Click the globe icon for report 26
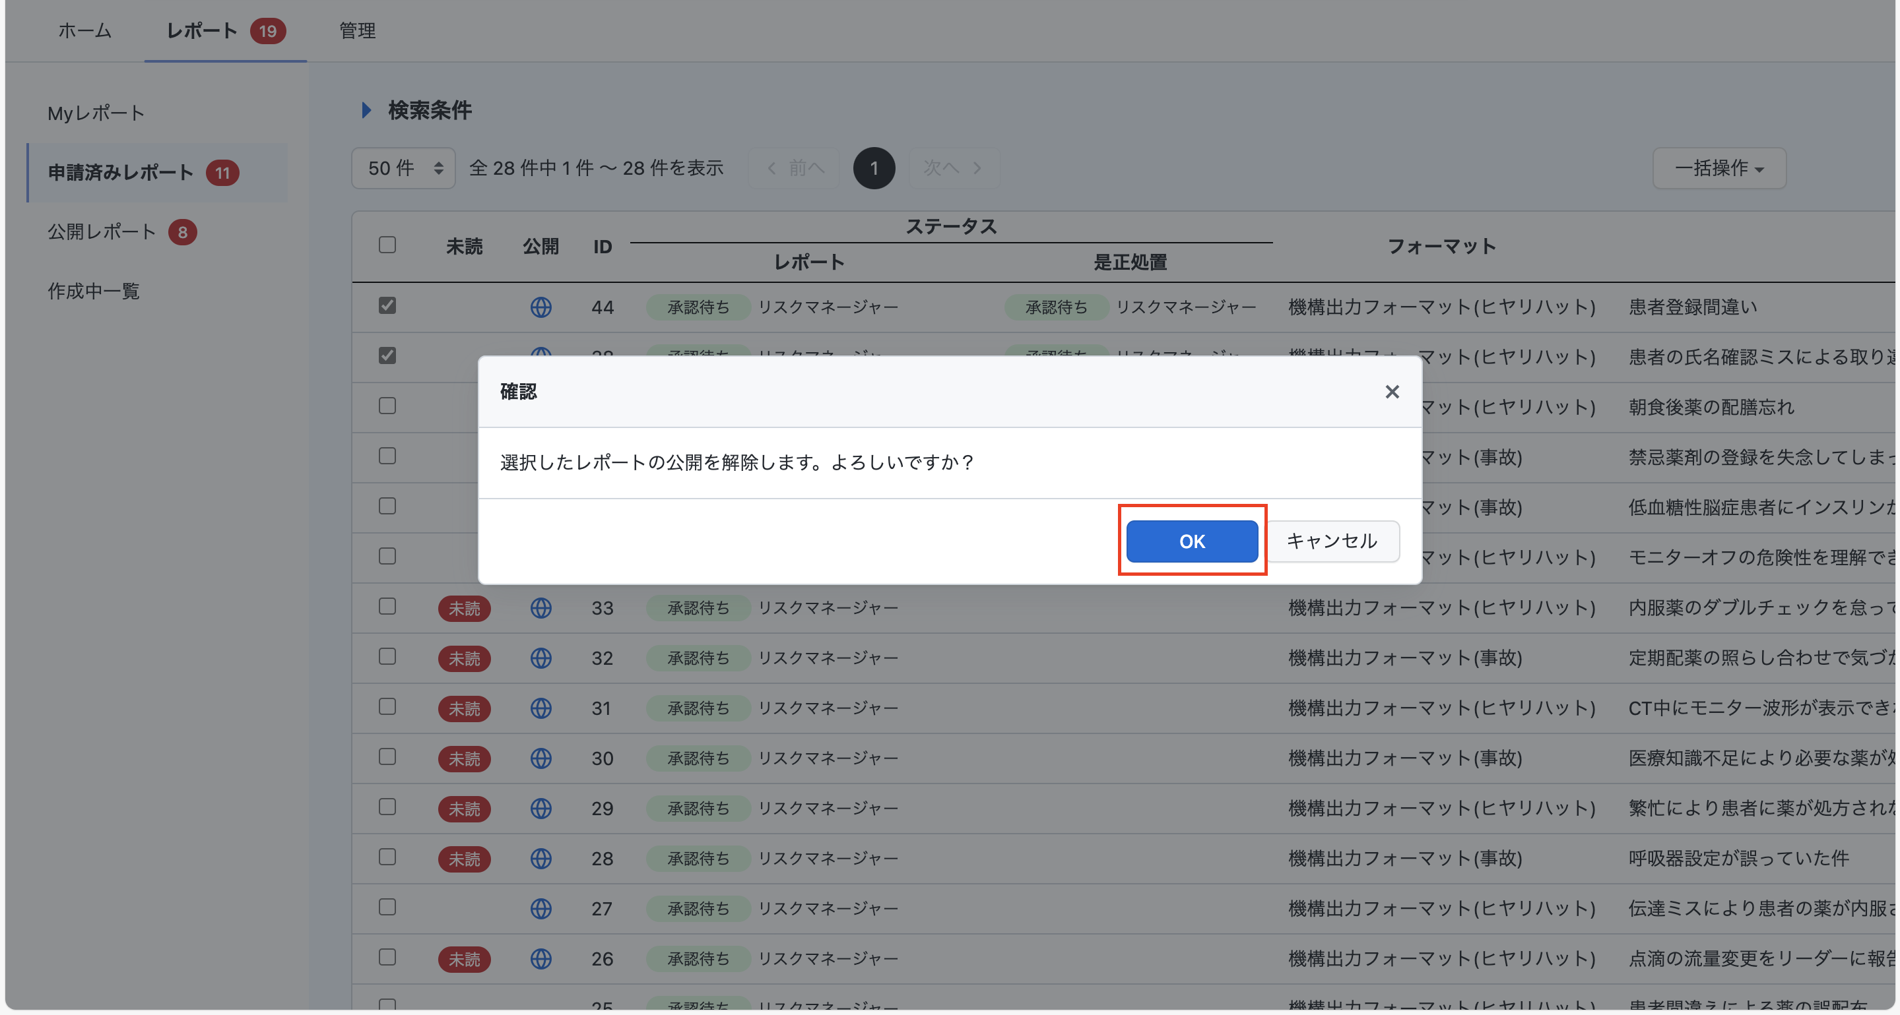1900x1015 pixels. pyautogui.click(x=542, y=959)
